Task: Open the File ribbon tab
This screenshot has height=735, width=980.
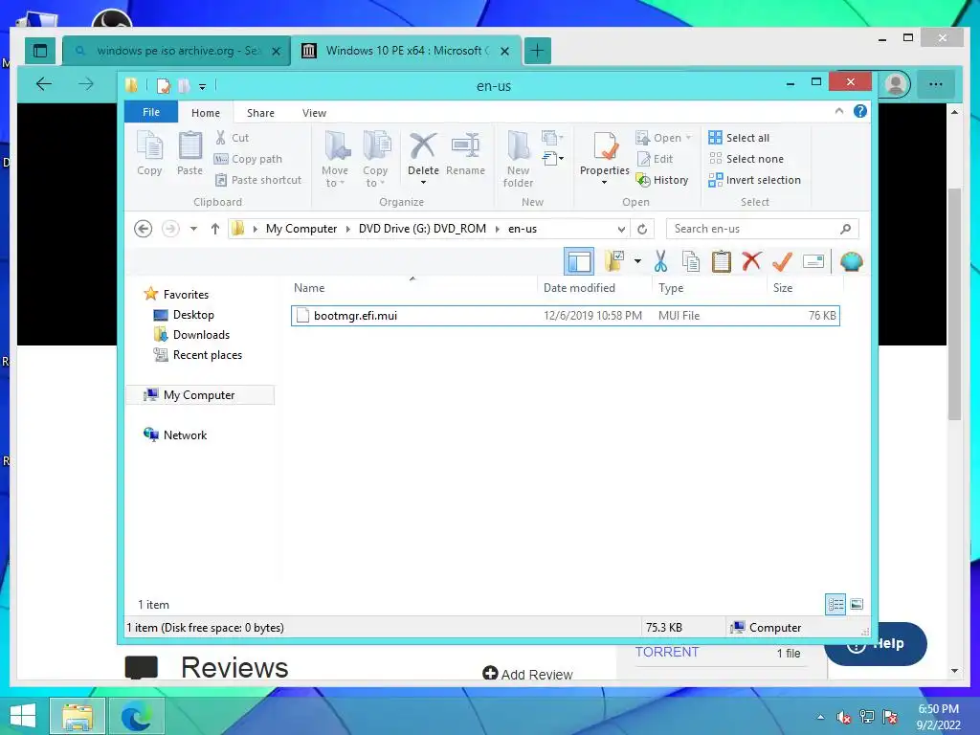Action: click(151, 112)
